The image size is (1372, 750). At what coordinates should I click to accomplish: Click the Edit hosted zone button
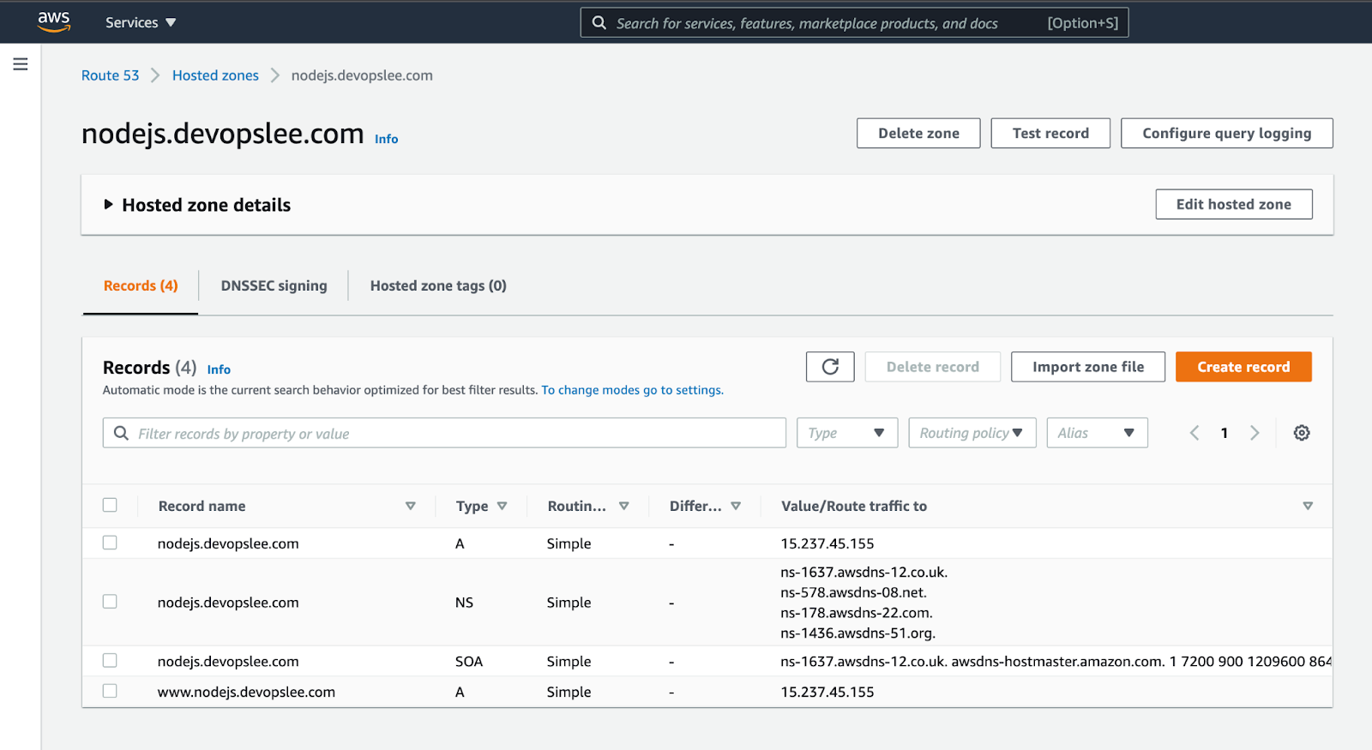[x=1234, y=204]
